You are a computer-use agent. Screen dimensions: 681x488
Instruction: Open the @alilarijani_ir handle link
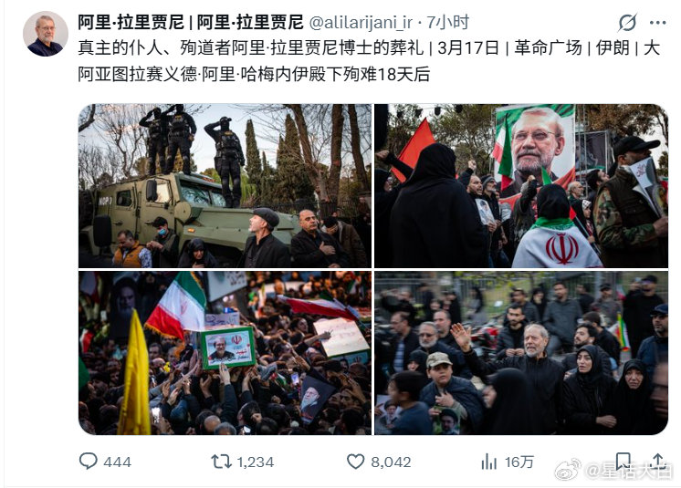[x=361, y=23]
